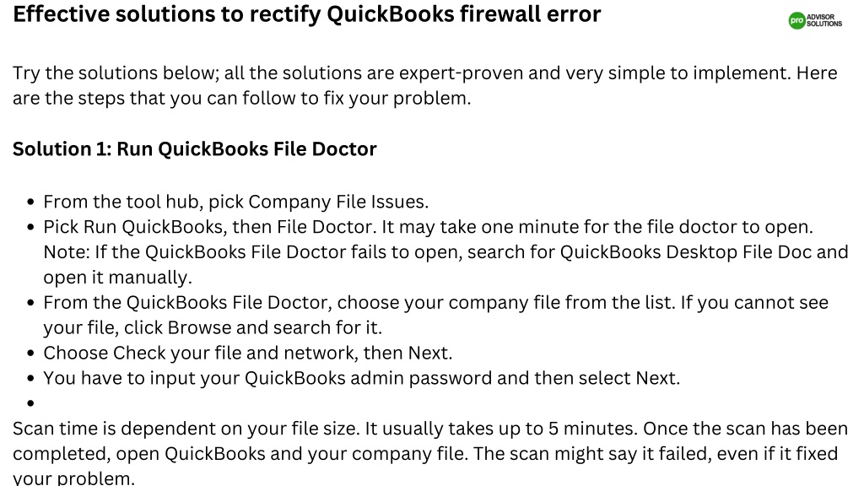The height and width of the screenshot is (486, 864).
Task: Click the word 'firewall' in the title
Action: (x=499, y=14)
